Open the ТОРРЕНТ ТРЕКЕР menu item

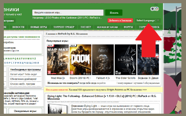pos(64,27)
